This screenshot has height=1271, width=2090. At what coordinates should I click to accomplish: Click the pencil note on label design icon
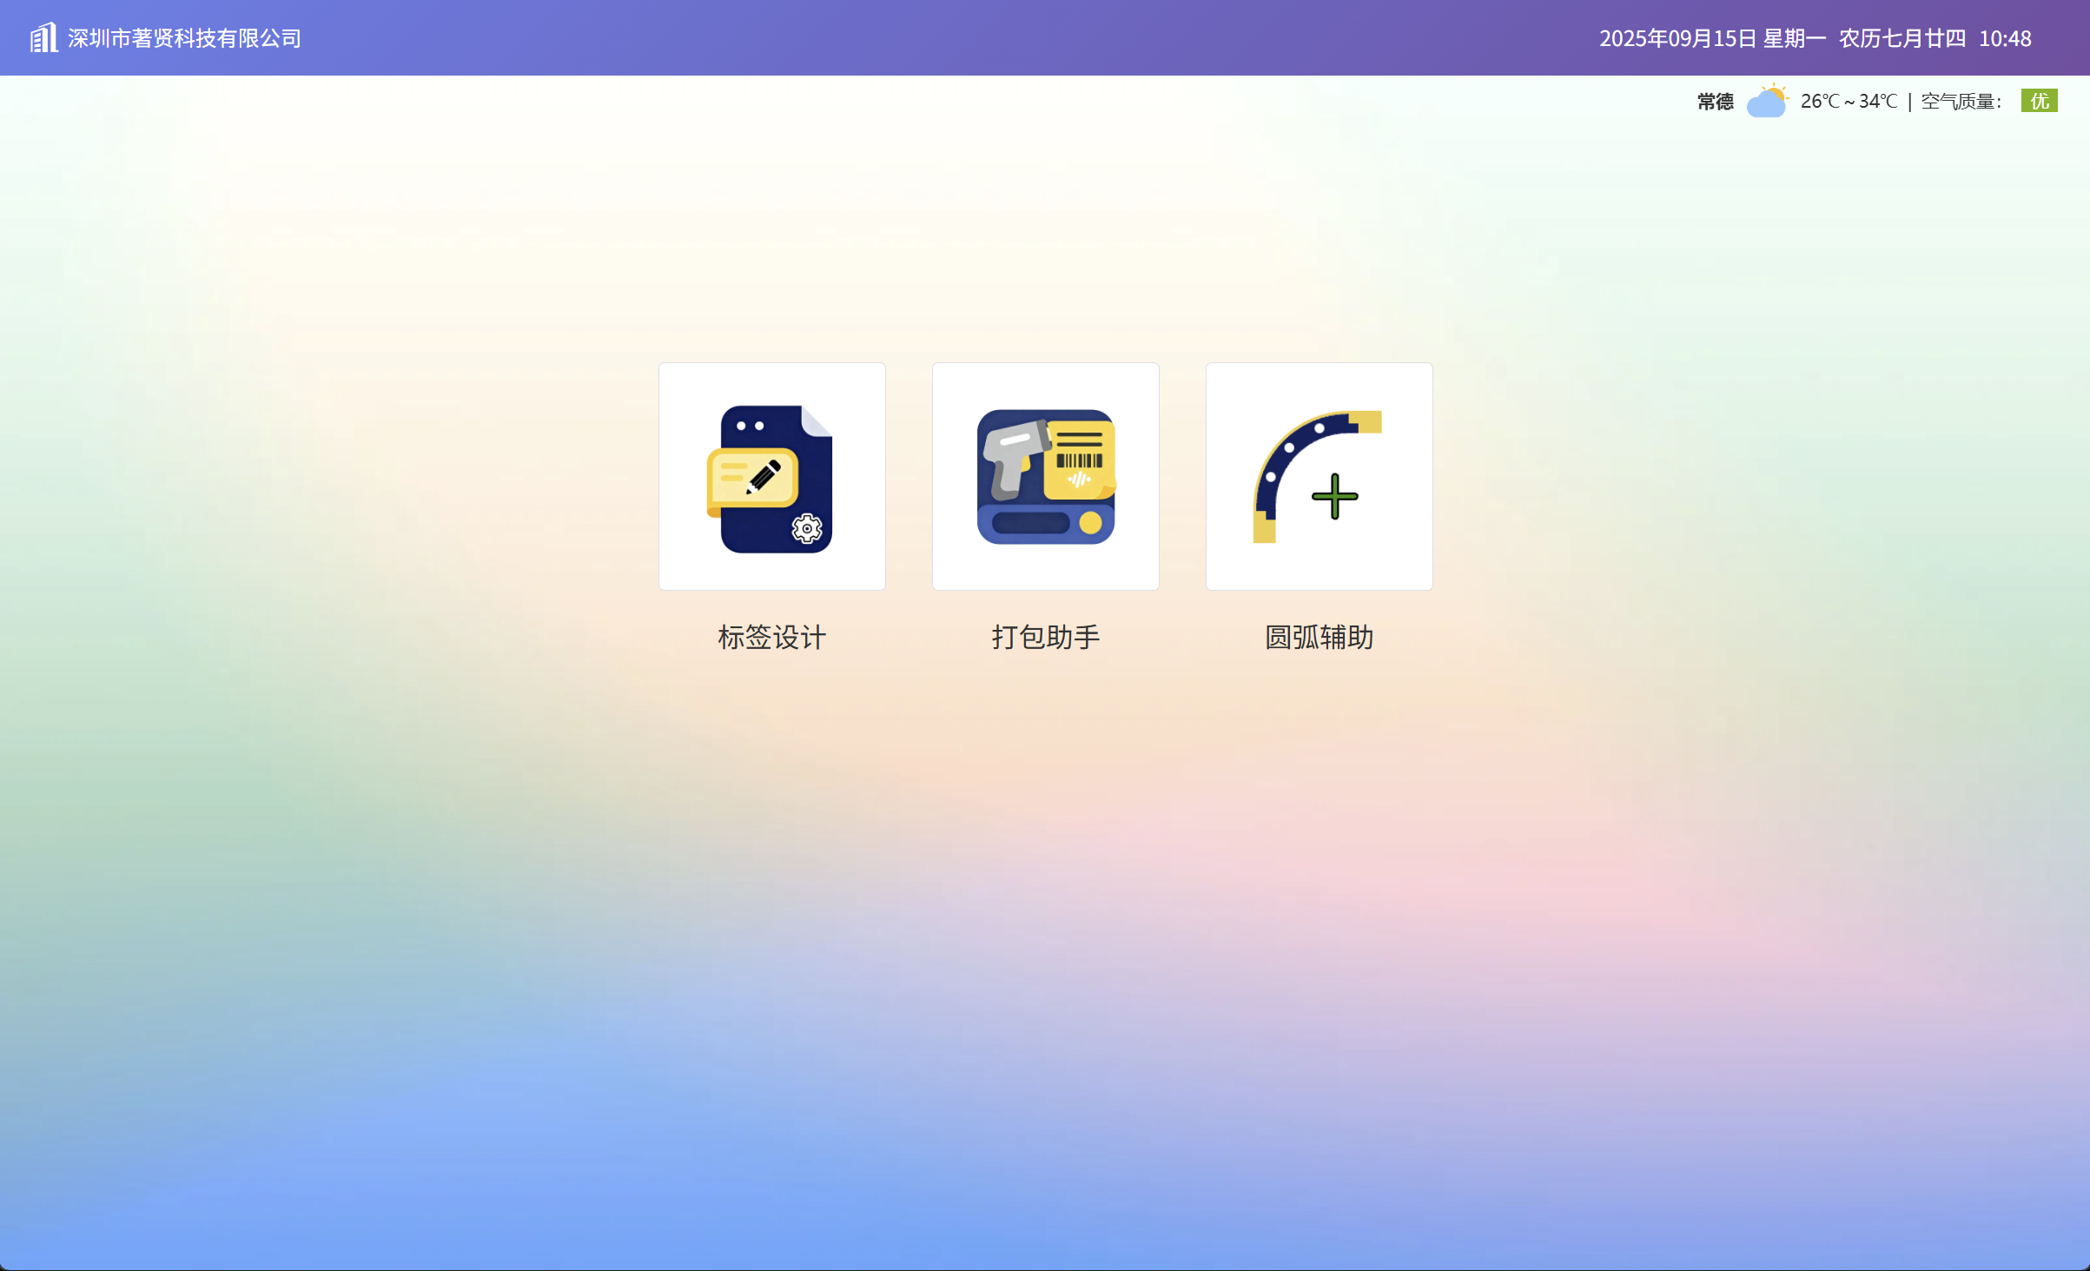click(x=753, y=478)
